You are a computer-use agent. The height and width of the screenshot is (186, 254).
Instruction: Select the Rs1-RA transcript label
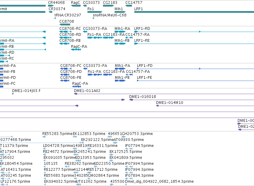94,35
